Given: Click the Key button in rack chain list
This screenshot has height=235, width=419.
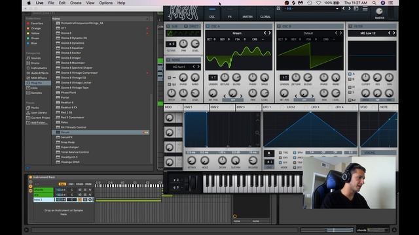Looking at the screenshot, I should [62, 184].
